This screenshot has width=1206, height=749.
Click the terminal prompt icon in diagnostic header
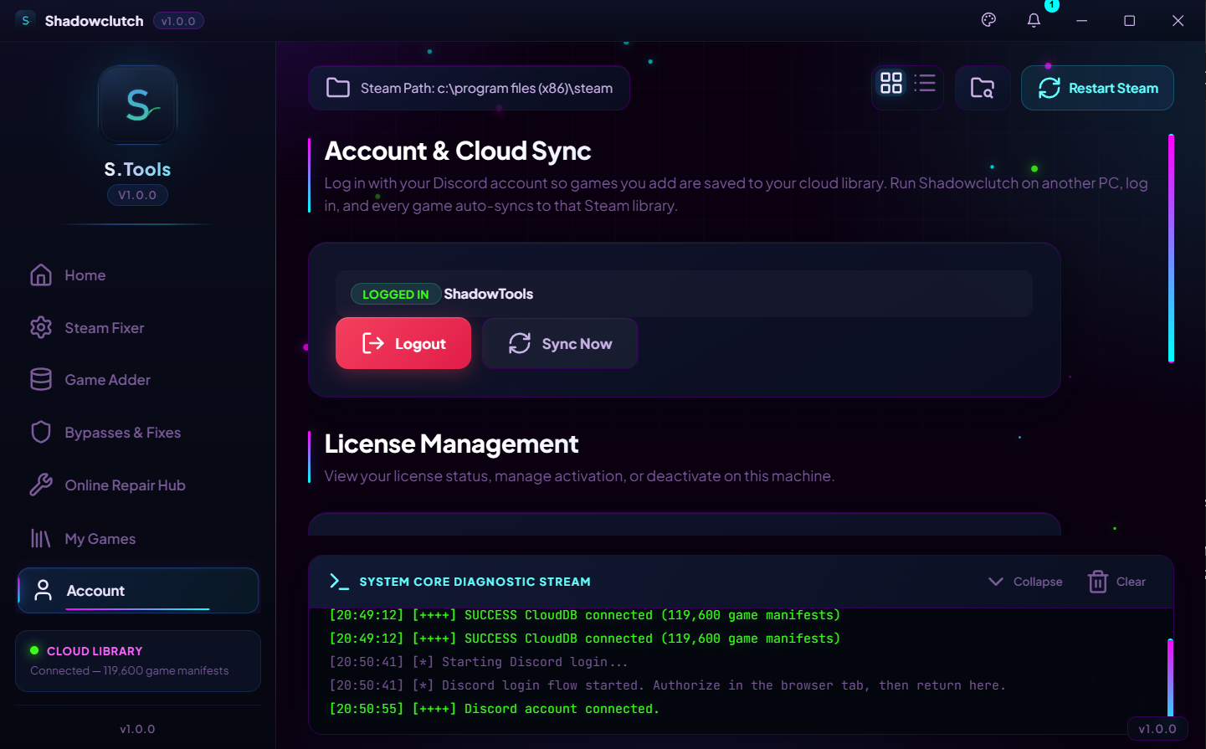point(339,582)
